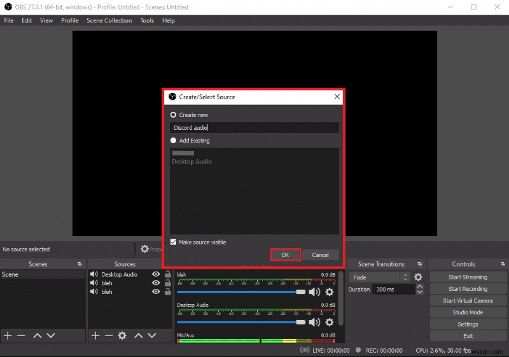This screenshot has height=357, width=509.
Task: Click Start Virtual Camera button
Action: (x=468, y=300)
